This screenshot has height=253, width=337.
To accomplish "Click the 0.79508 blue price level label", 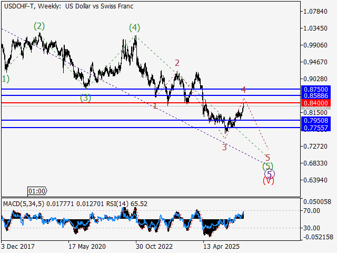I will click(x=316, y=121).
